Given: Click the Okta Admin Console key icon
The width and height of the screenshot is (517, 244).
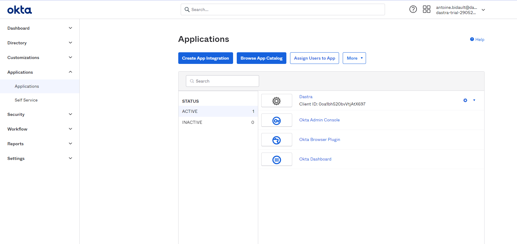Looking at the screenshot, I should click(277, 120).
